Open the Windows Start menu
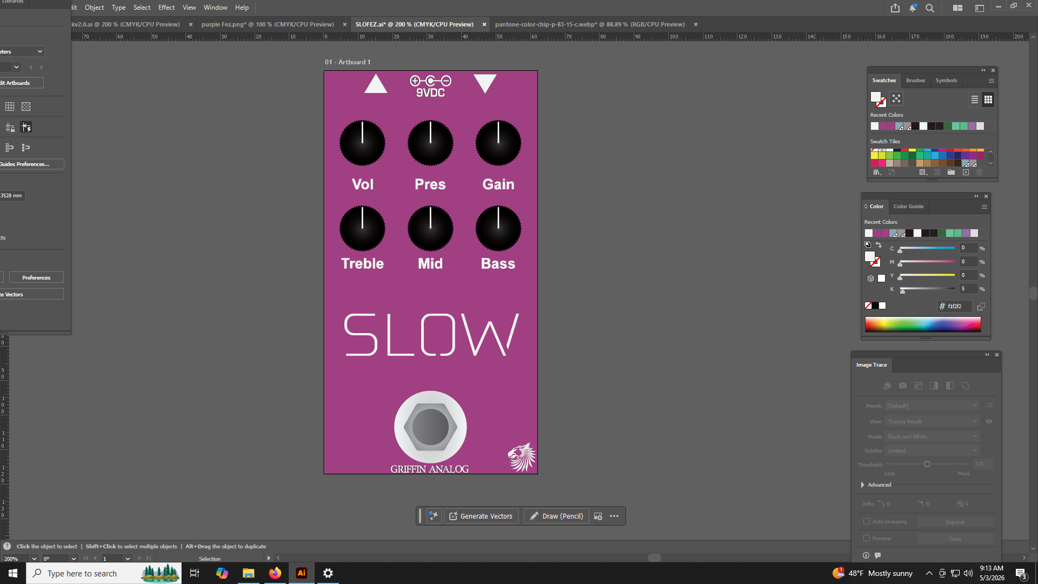The height and width of the screenshot is (584, 1038). click(13, 573)
